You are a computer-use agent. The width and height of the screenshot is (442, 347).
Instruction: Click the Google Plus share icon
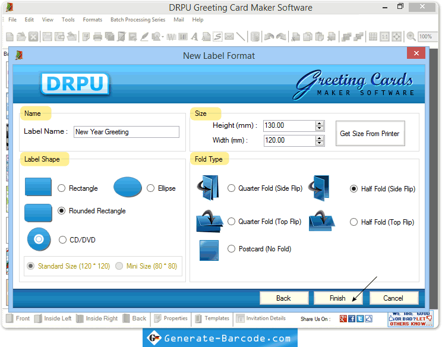(x=343, y=319)
